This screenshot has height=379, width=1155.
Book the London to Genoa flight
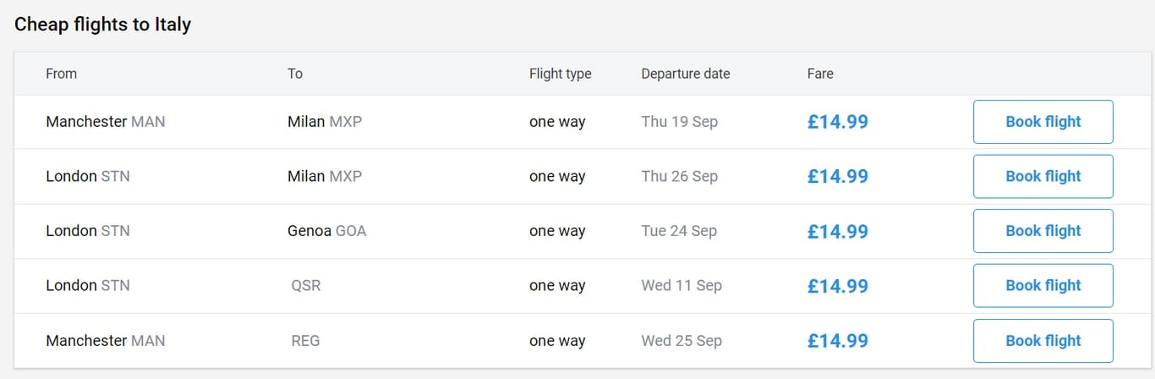click(x=1043, y=231)
